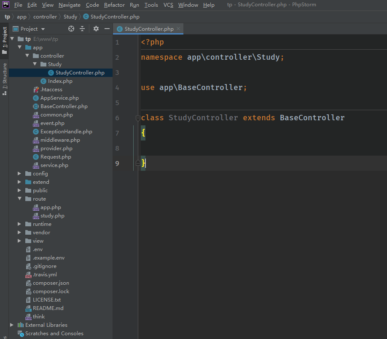This screenshot has width=387, height=339.
Task: Open the File menu
Action: [x=18, y=5]
